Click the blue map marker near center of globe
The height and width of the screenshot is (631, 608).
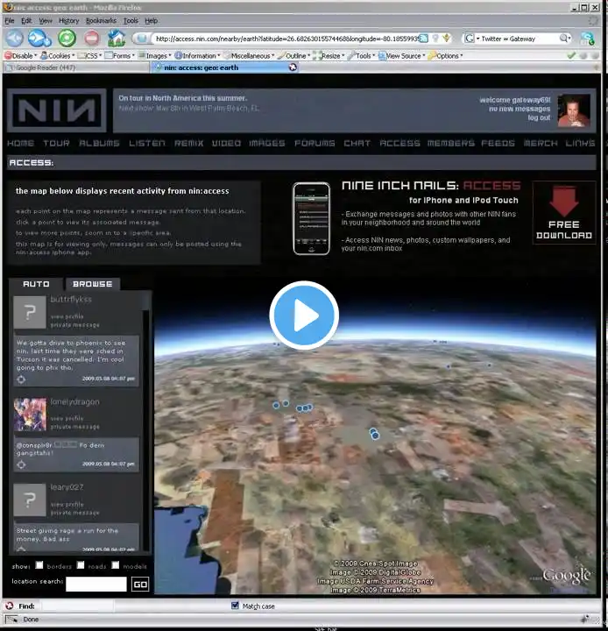375,434
